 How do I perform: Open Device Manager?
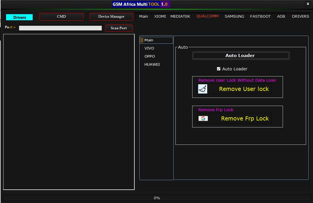pyautogui.click(x=111, y=17)
